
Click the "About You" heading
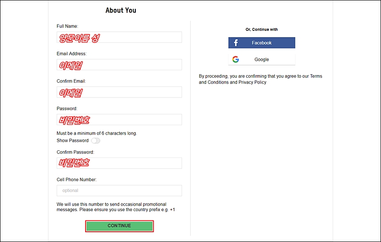pyautogui.click(x=121, y=10)
